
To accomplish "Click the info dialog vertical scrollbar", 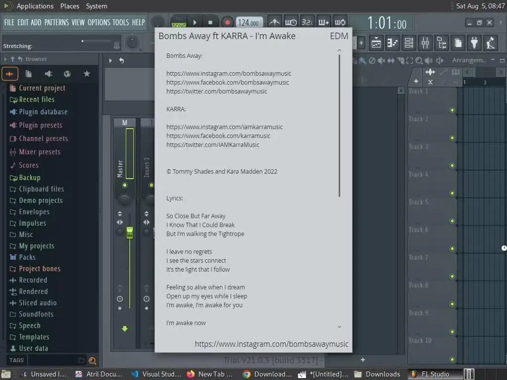I will [339, 125].
